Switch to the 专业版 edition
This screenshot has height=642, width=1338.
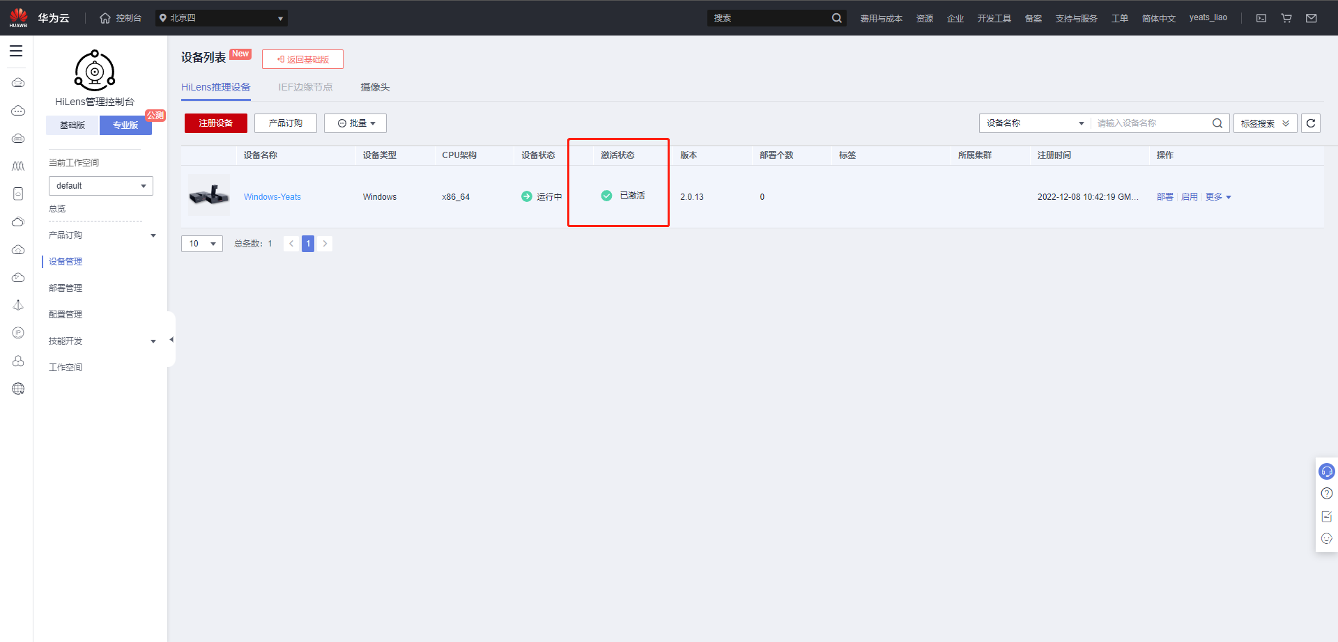point(125,125)
